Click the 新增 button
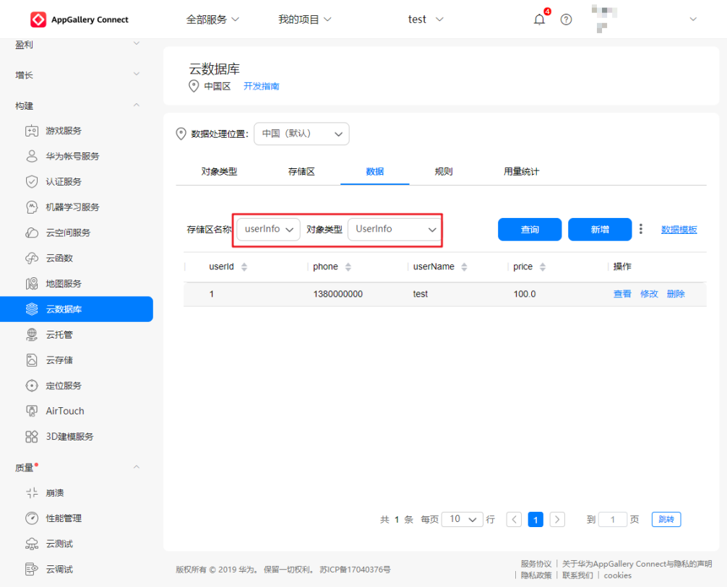The width and height of the screenshot is (727, 587). [600, 230]
